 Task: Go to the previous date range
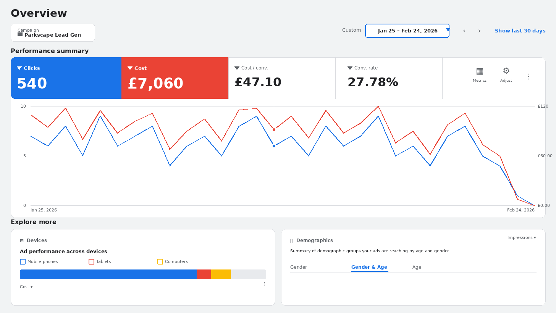464,31
